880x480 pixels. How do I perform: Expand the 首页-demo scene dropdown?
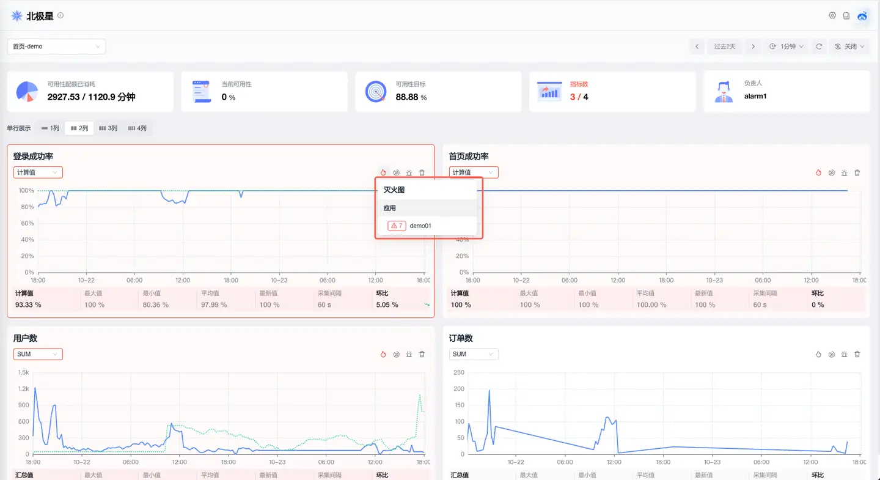click(56, 46)
